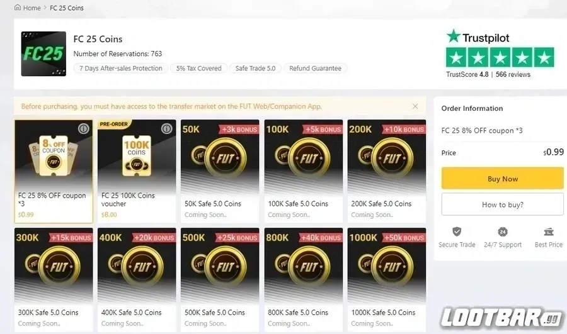
Task: Open the Trustpilot star rating widget
Action: pyautogui.click(x=500, y=57)
